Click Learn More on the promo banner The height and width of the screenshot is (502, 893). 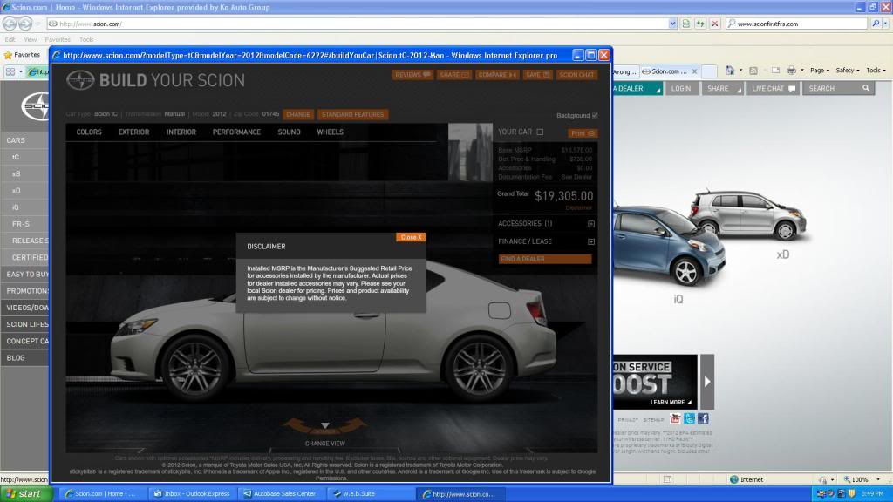click(671, 403)
